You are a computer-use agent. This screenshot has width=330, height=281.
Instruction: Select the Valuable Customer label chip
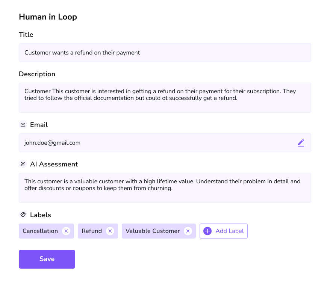click(153, 231)
